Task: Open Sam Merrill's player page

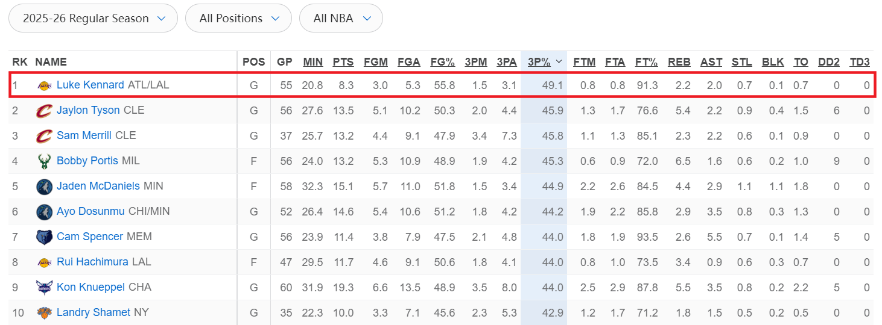Action: coord(84,135)
